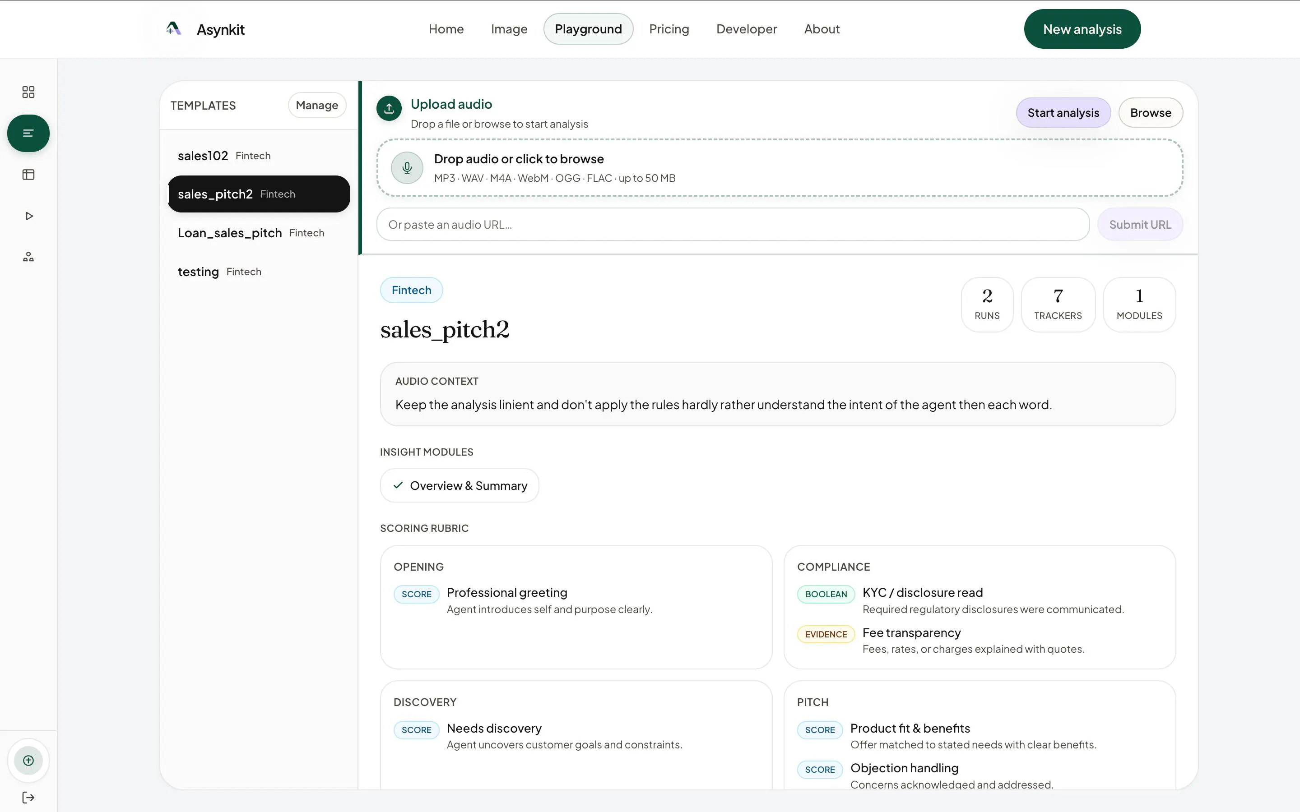Click the Audio Context description text
This screenshot has width=1300, height=812.
pos(724,404)
